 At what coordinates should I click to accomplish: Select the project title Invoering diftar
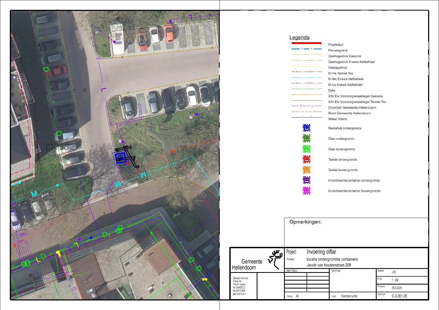[x=321, y=252]
